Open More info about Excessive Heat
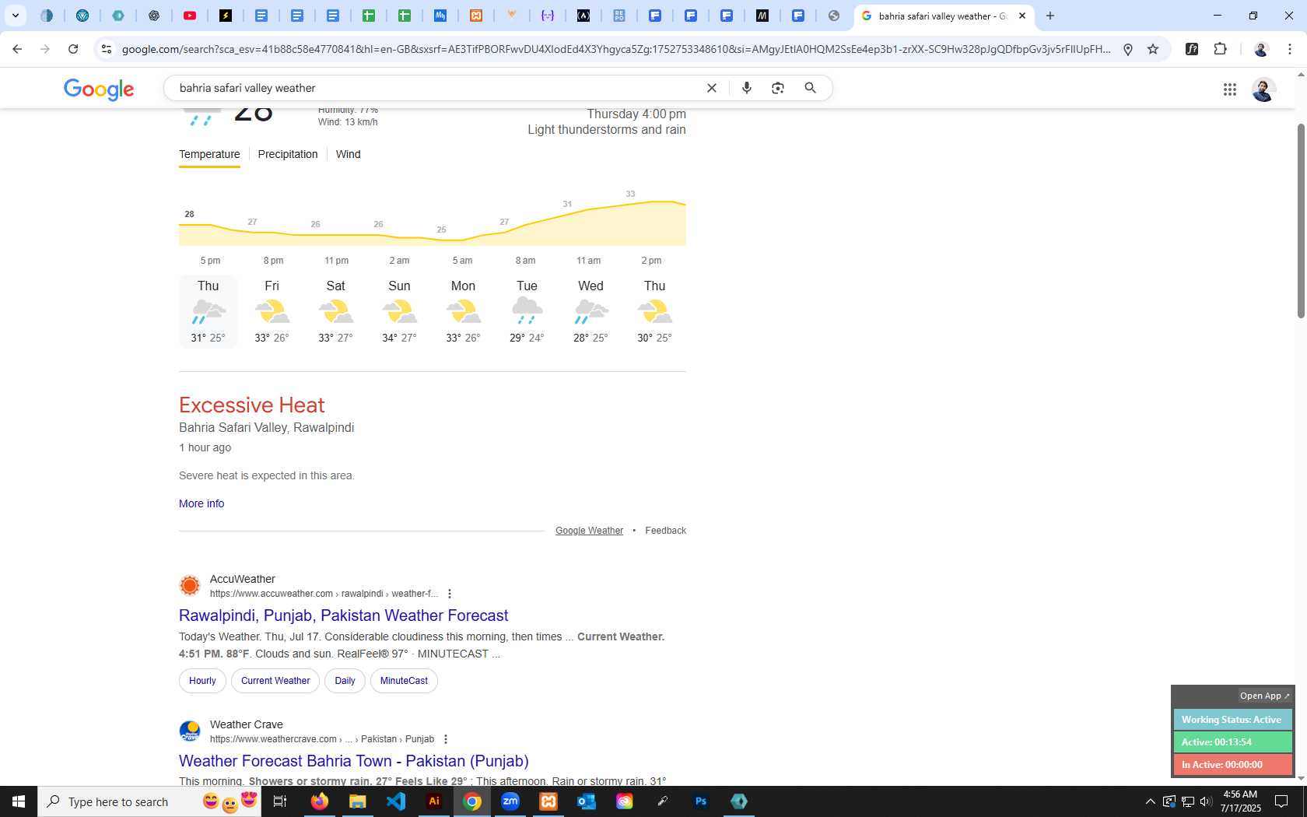Screen dimensions: 1307x817 (x=201, y=503)
